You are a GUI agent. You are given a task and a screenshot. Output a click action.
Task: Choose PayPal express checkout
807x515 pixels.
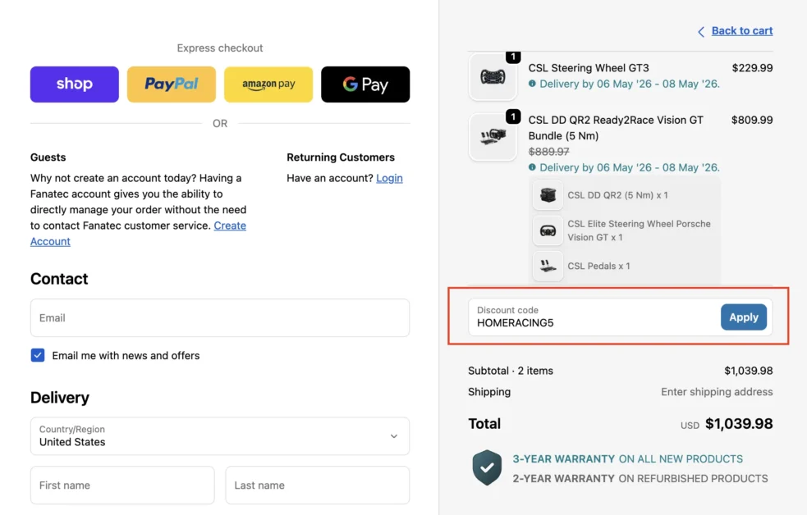point(172,84)
